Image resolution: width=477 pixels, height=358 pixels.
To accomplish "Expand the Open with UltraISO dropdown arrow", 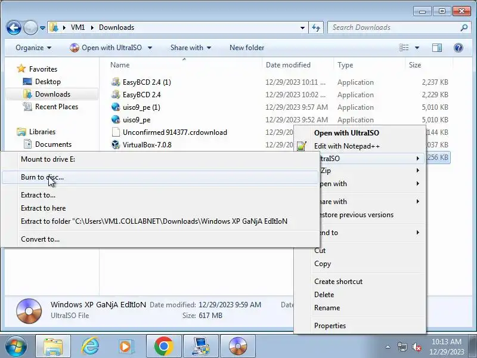I will pyautogui.click(x=150, y=48).
